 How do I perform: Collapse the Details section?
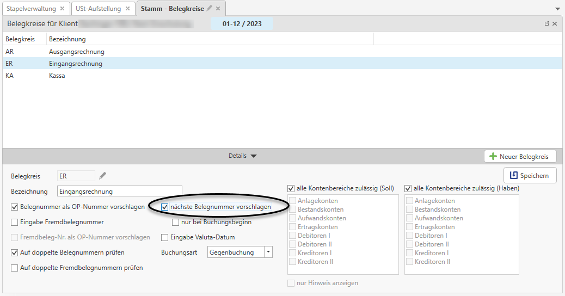point(242,156)
